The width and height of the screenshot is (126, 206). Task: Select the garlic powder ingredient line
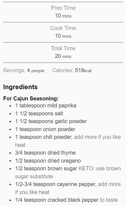[51, 121]
